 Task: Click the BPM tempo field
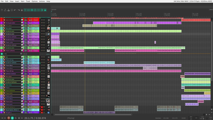(191, 118)
